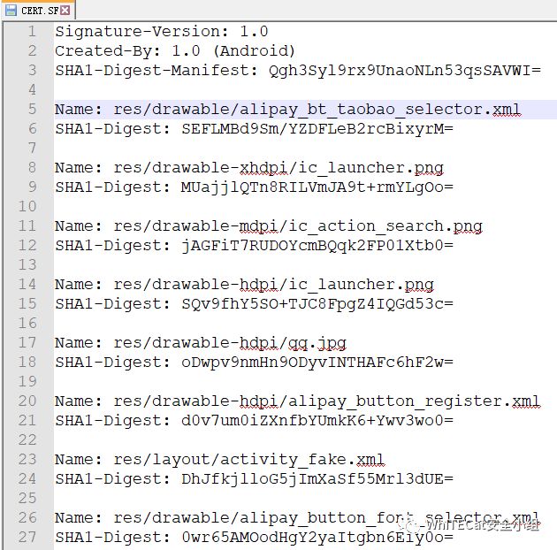Select the CERT.SF file tab
This screenshot has width=557, height=550.
(x=38, y=11)
